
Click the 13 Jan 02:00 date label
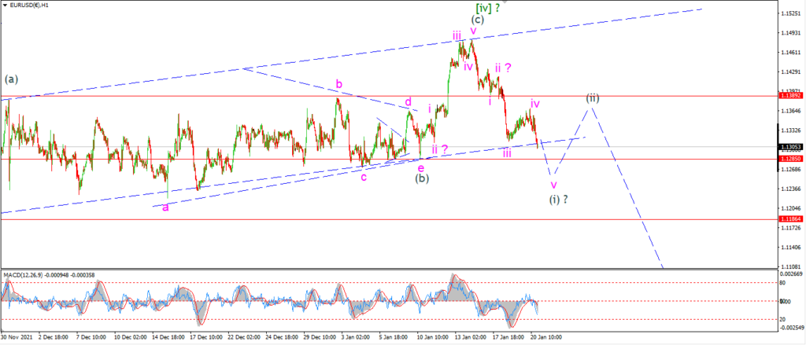coord(469,337)
